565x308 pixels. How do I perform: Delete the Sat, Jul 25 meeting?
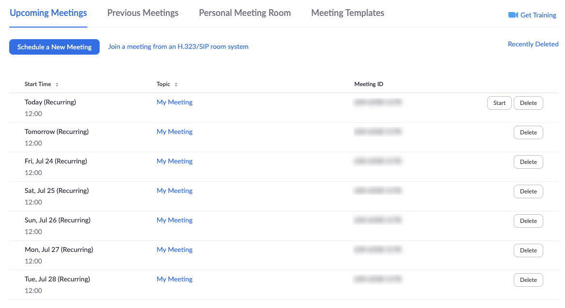coord(528,191)
